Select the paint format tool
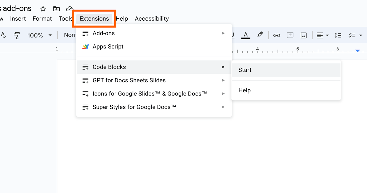This screenshot has height=193, width=367. (x=17, y=35)
